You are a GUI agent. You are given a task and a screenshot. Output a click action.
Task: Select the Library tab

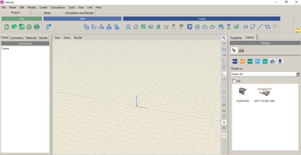pyautogui.click(x=250, y=37)
